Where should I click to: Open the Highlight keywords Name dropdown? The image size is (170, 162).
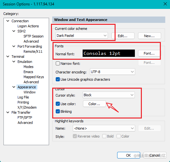104,128
